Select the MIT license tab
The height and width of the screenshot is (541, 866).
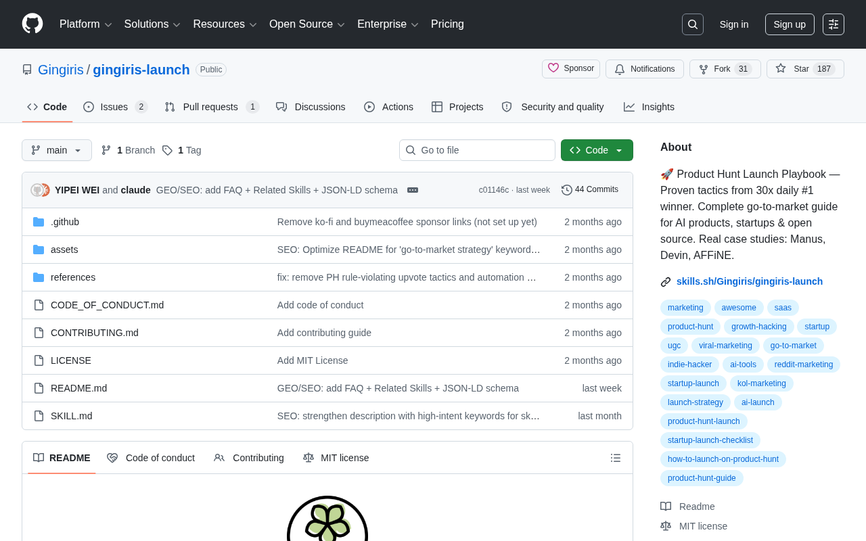336,458
